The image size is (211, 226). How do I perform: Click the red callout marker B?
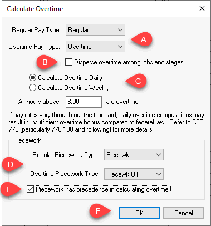tap(47, 62)
